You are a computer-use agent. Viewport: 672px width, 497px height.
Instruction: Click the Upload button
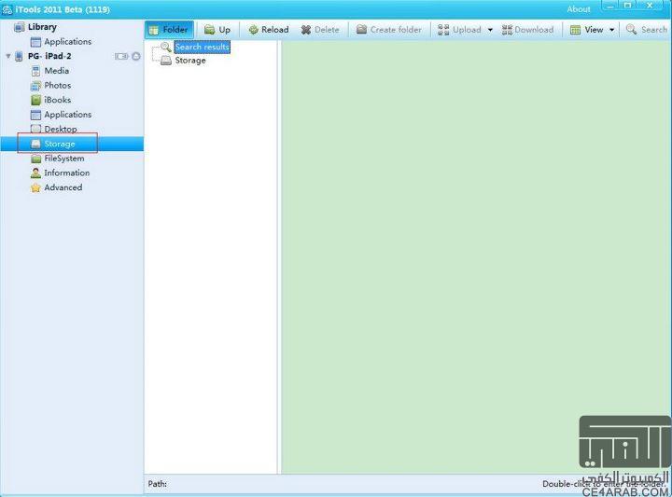459,30
